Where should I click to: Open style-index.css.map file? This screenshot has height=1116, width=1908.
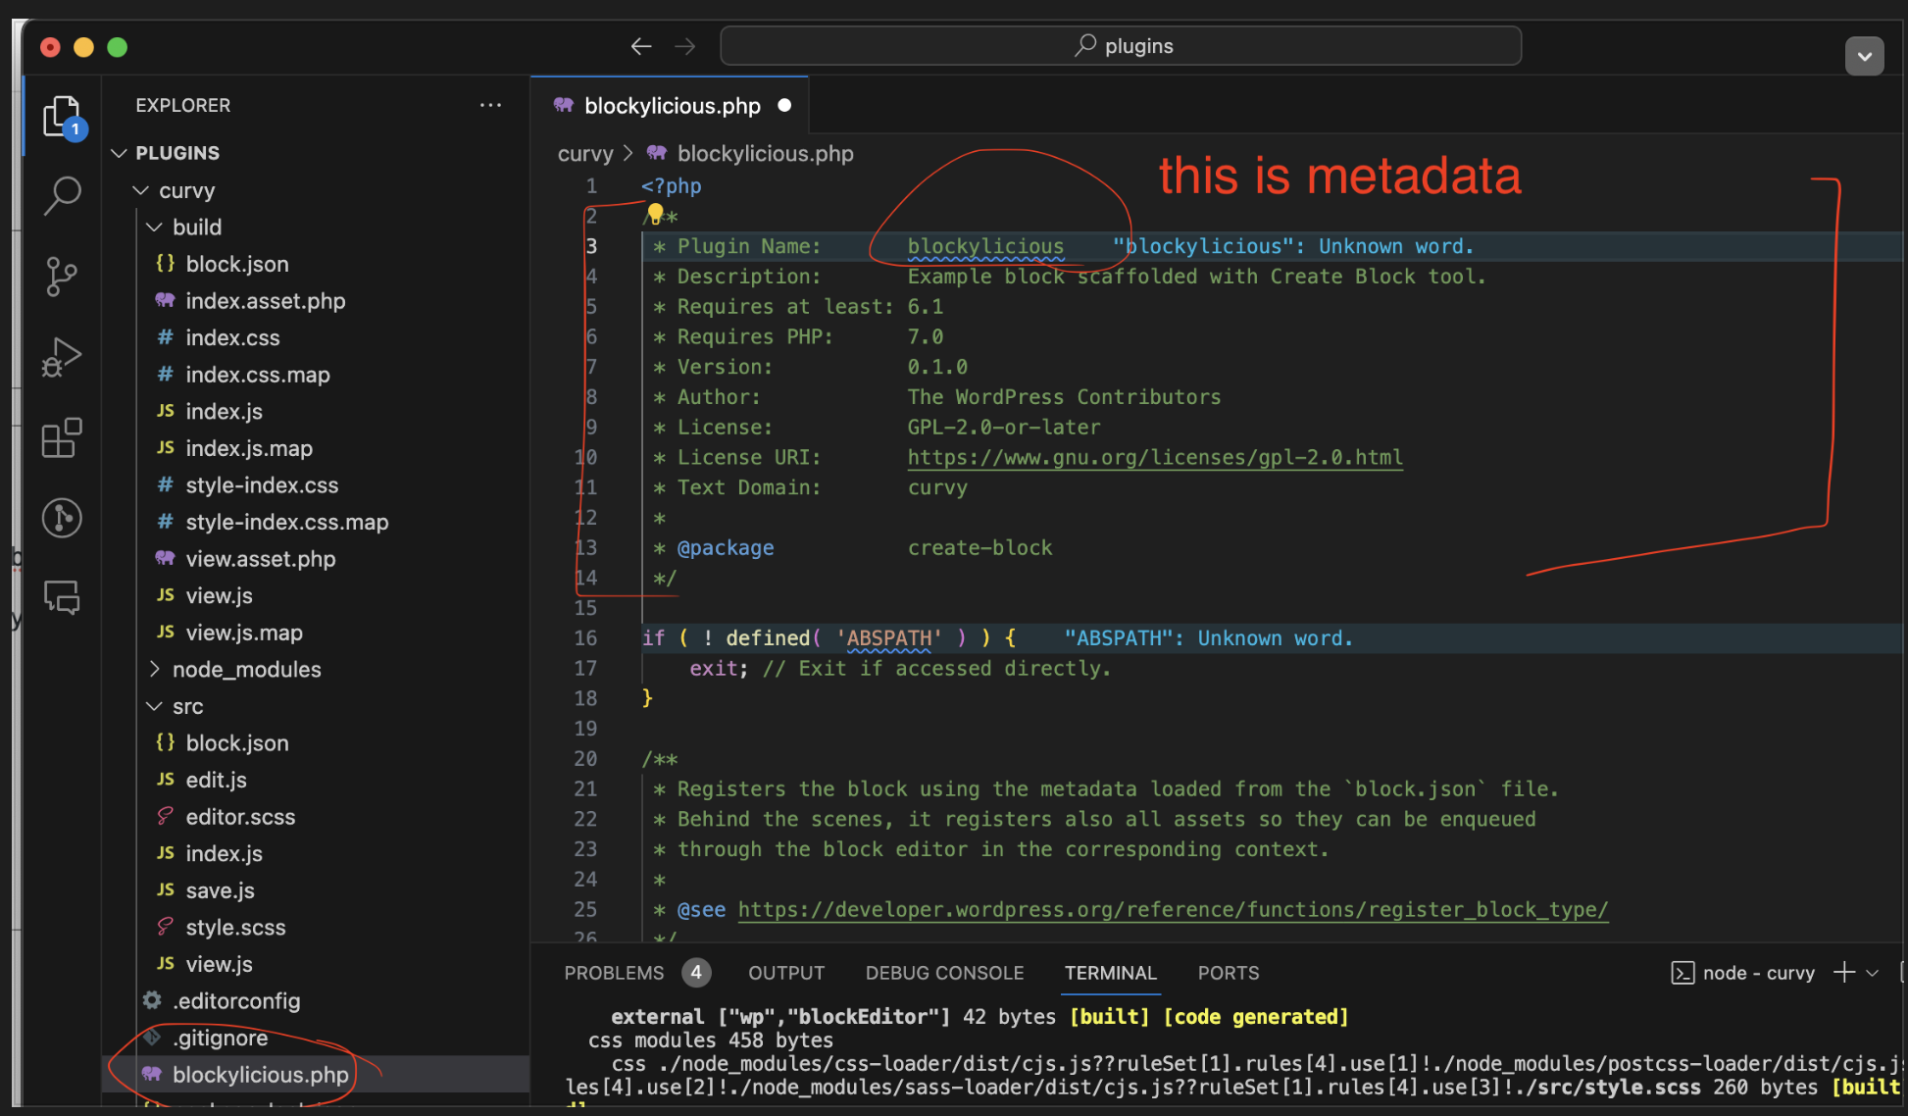point(287,522)
